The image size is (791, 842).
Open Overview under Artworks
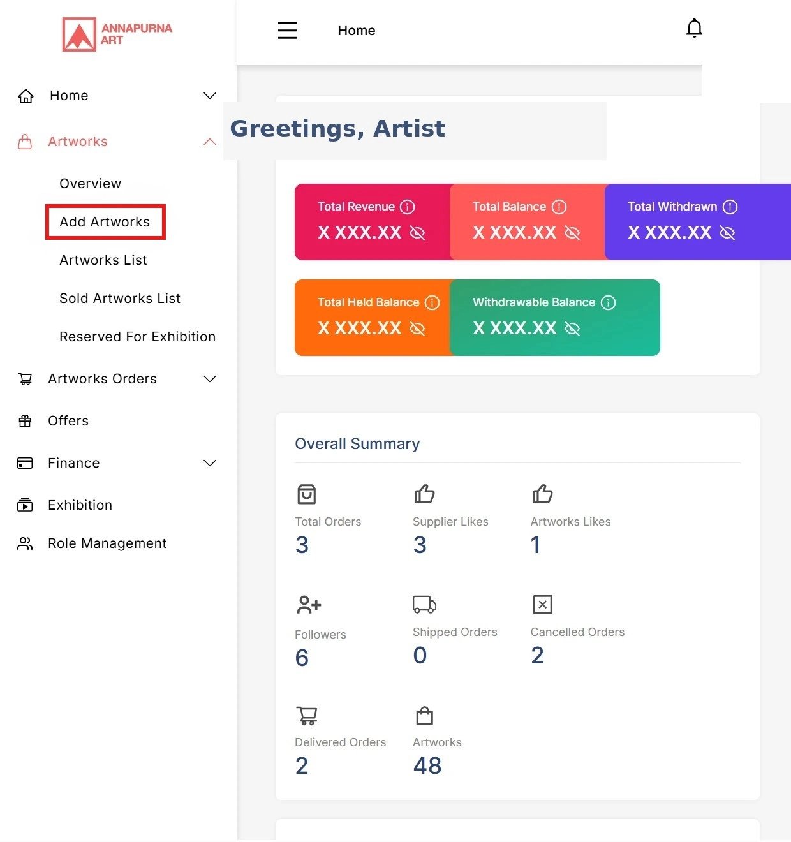(91, 184)
